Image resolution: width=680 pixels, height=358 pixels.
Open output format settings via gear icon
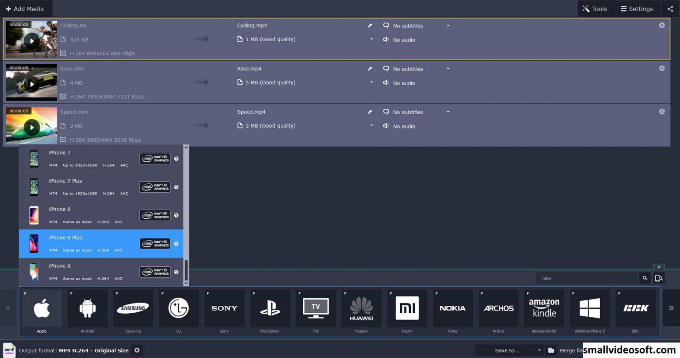coord(137,350)
